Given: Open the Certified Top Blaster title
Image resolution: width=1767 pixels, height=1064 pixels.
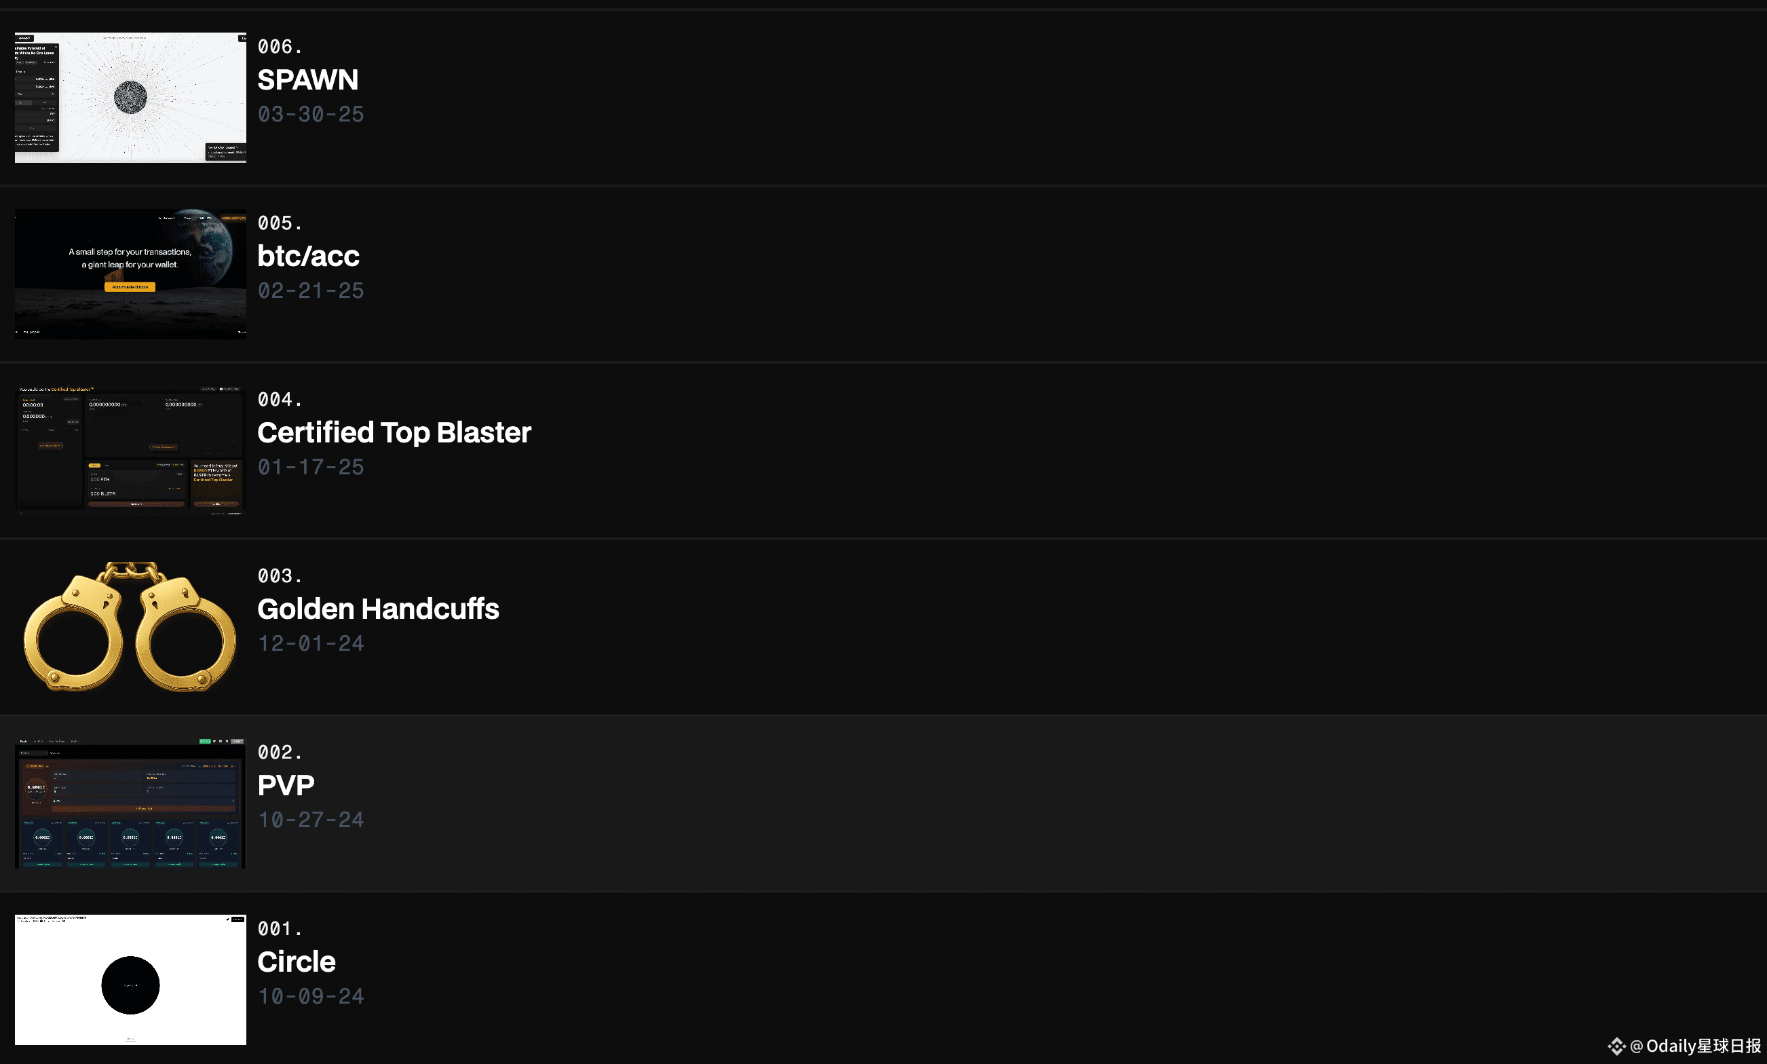Looking at the screenshot, I should 394,432.
